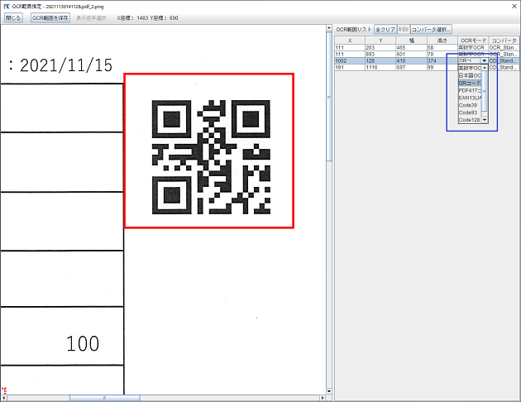521x402 pixels.
Task: Open the OCR mode combo box arrow
Action: [x=484, y=61]
